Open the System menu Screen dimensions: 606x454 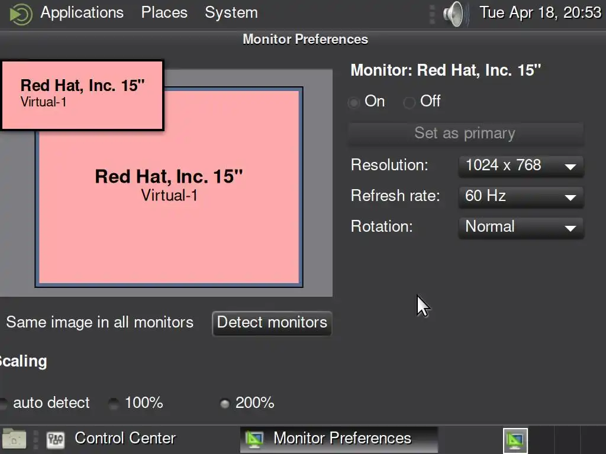pos(231,13)
